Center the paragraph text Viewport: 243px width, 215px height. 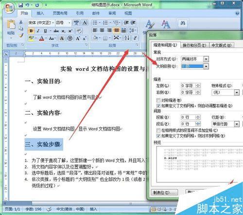tap(102, 30)
